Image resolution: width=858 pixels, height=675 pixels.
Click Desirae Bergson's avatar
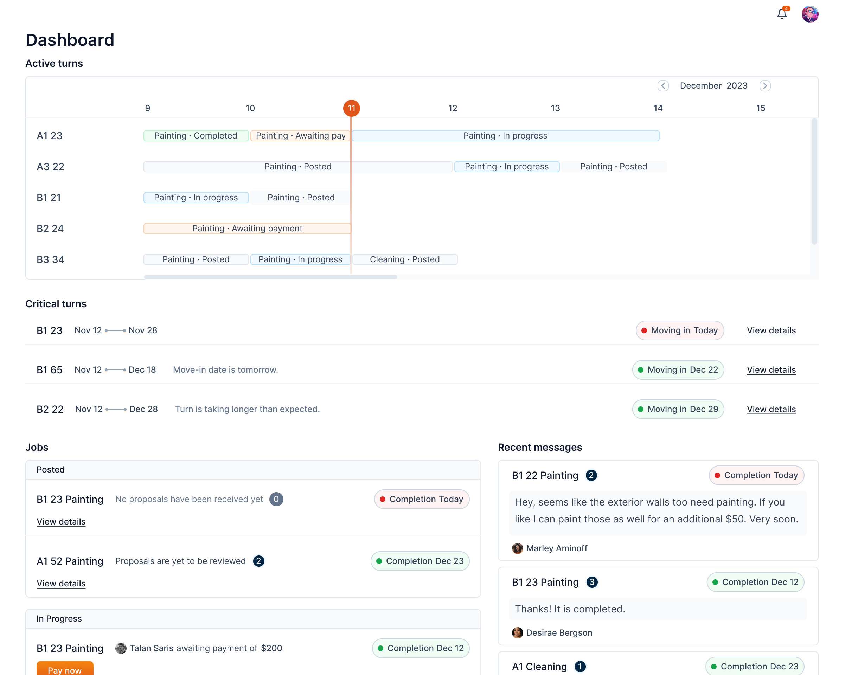point(517,632)
